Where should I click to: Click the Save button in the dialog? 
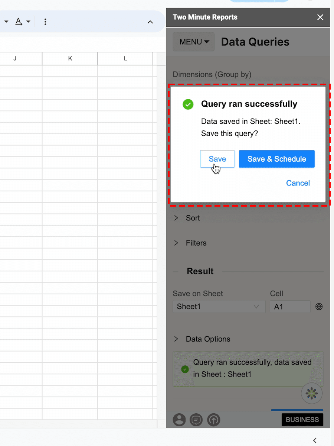pos(217,159)
